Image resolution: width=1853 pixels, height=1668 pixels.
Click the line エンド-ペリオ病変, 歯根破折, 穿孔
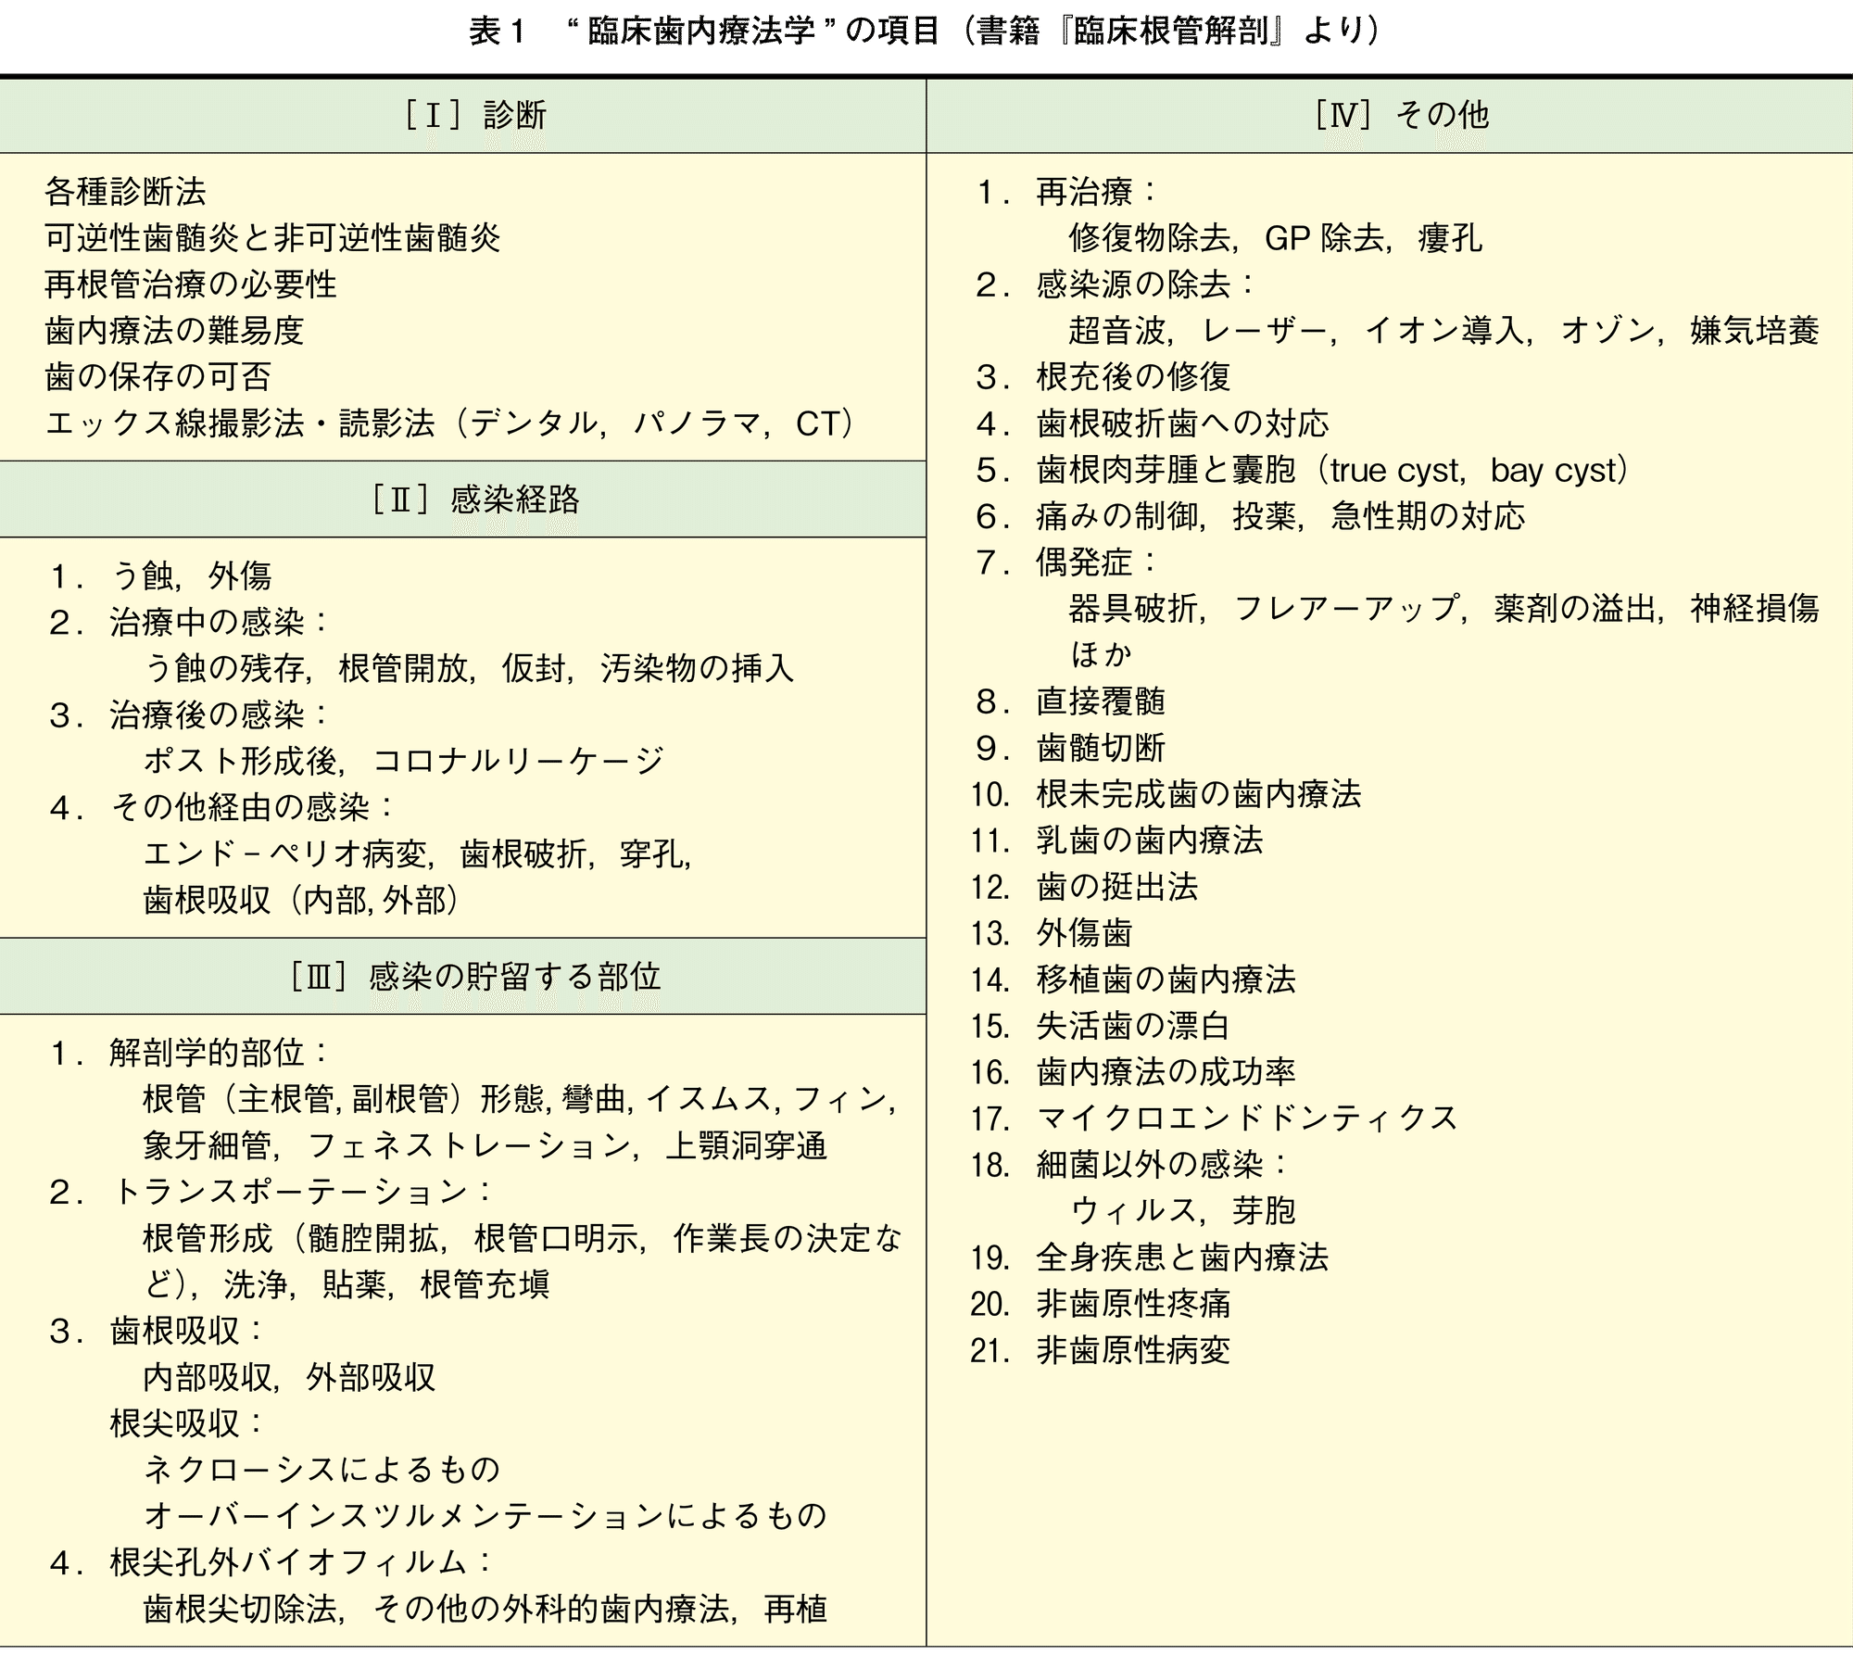418,854
